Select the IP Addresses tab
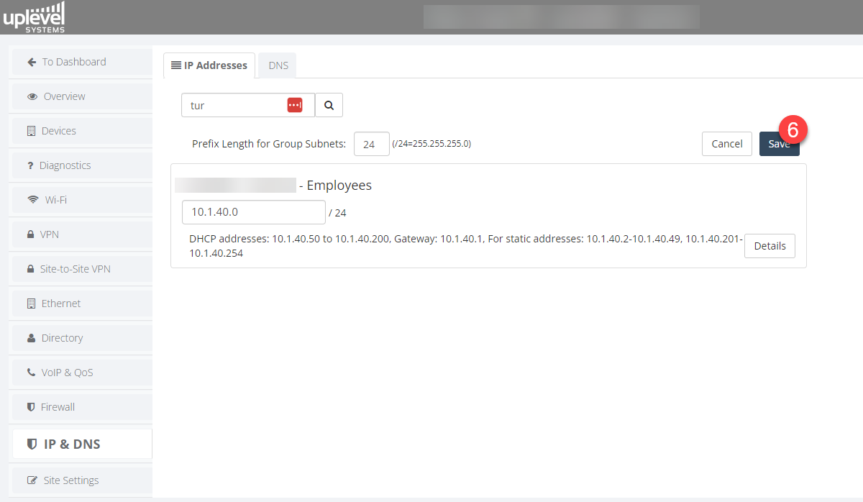 209,65
